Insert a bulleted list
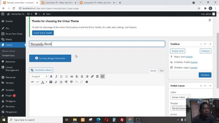 click(x=61, y=77)
